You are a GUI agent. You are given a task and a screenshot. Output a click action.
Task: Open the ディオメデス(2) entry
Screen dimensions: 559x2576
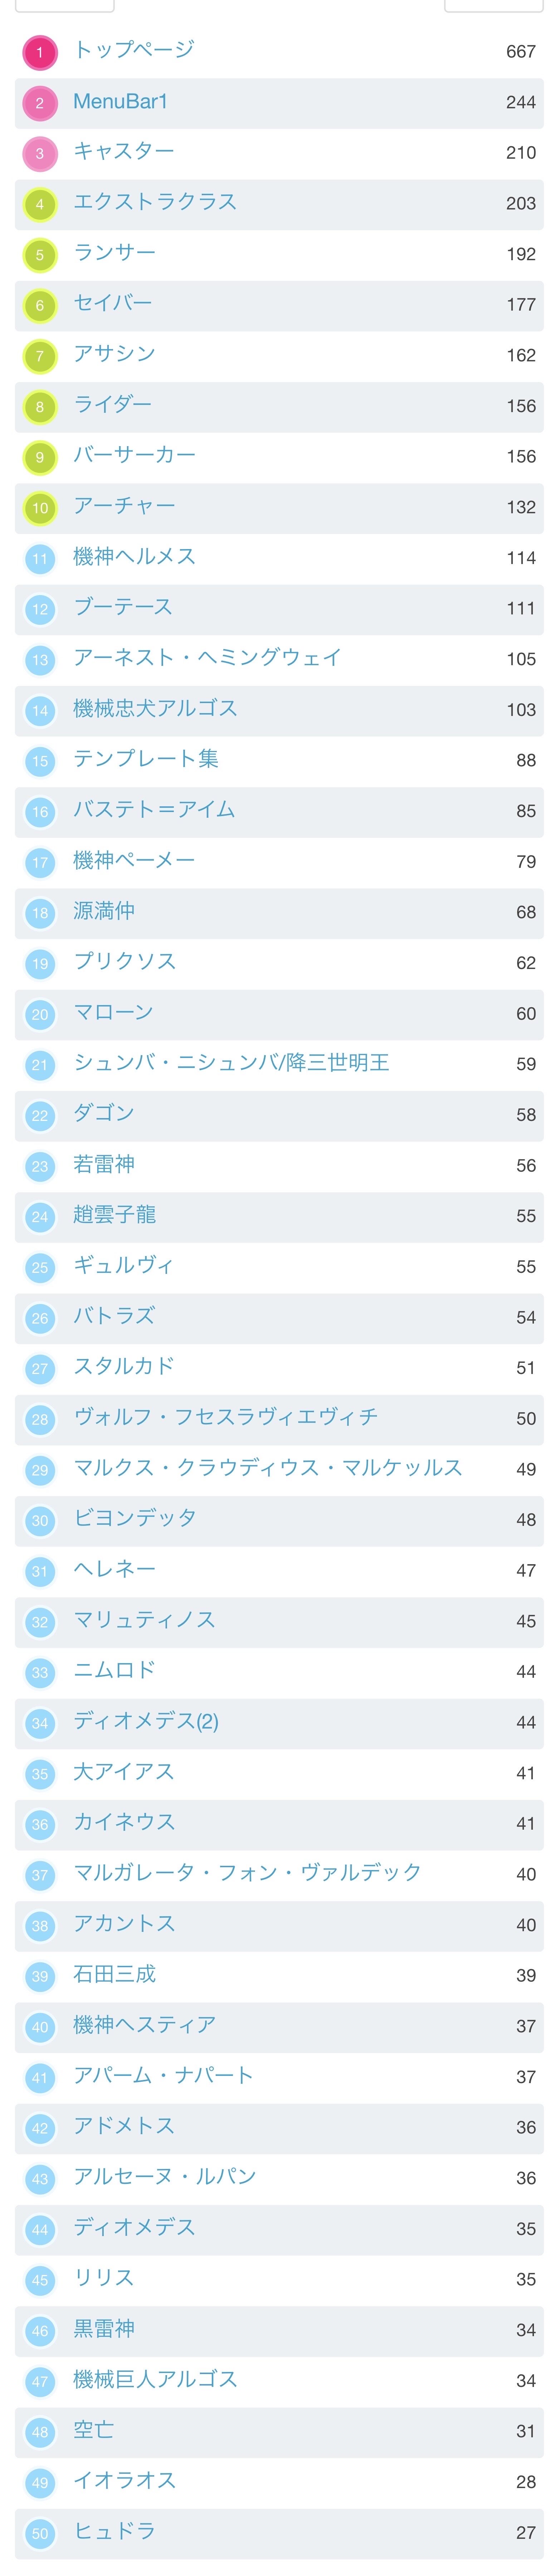[x=146, y=1721]
